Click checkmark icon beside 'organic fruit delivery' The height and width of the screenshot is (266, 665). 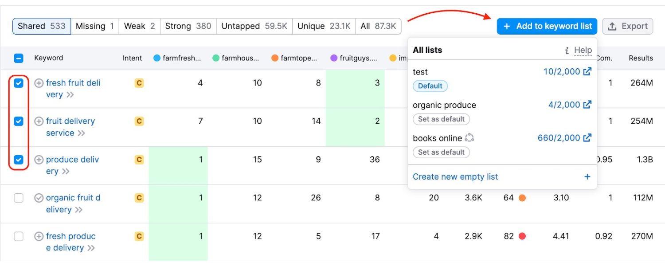39,198
